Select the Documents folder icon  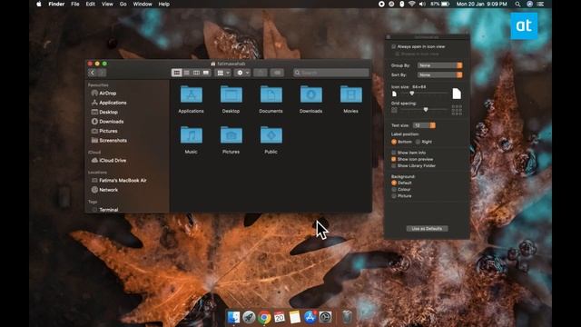(271, 94)
